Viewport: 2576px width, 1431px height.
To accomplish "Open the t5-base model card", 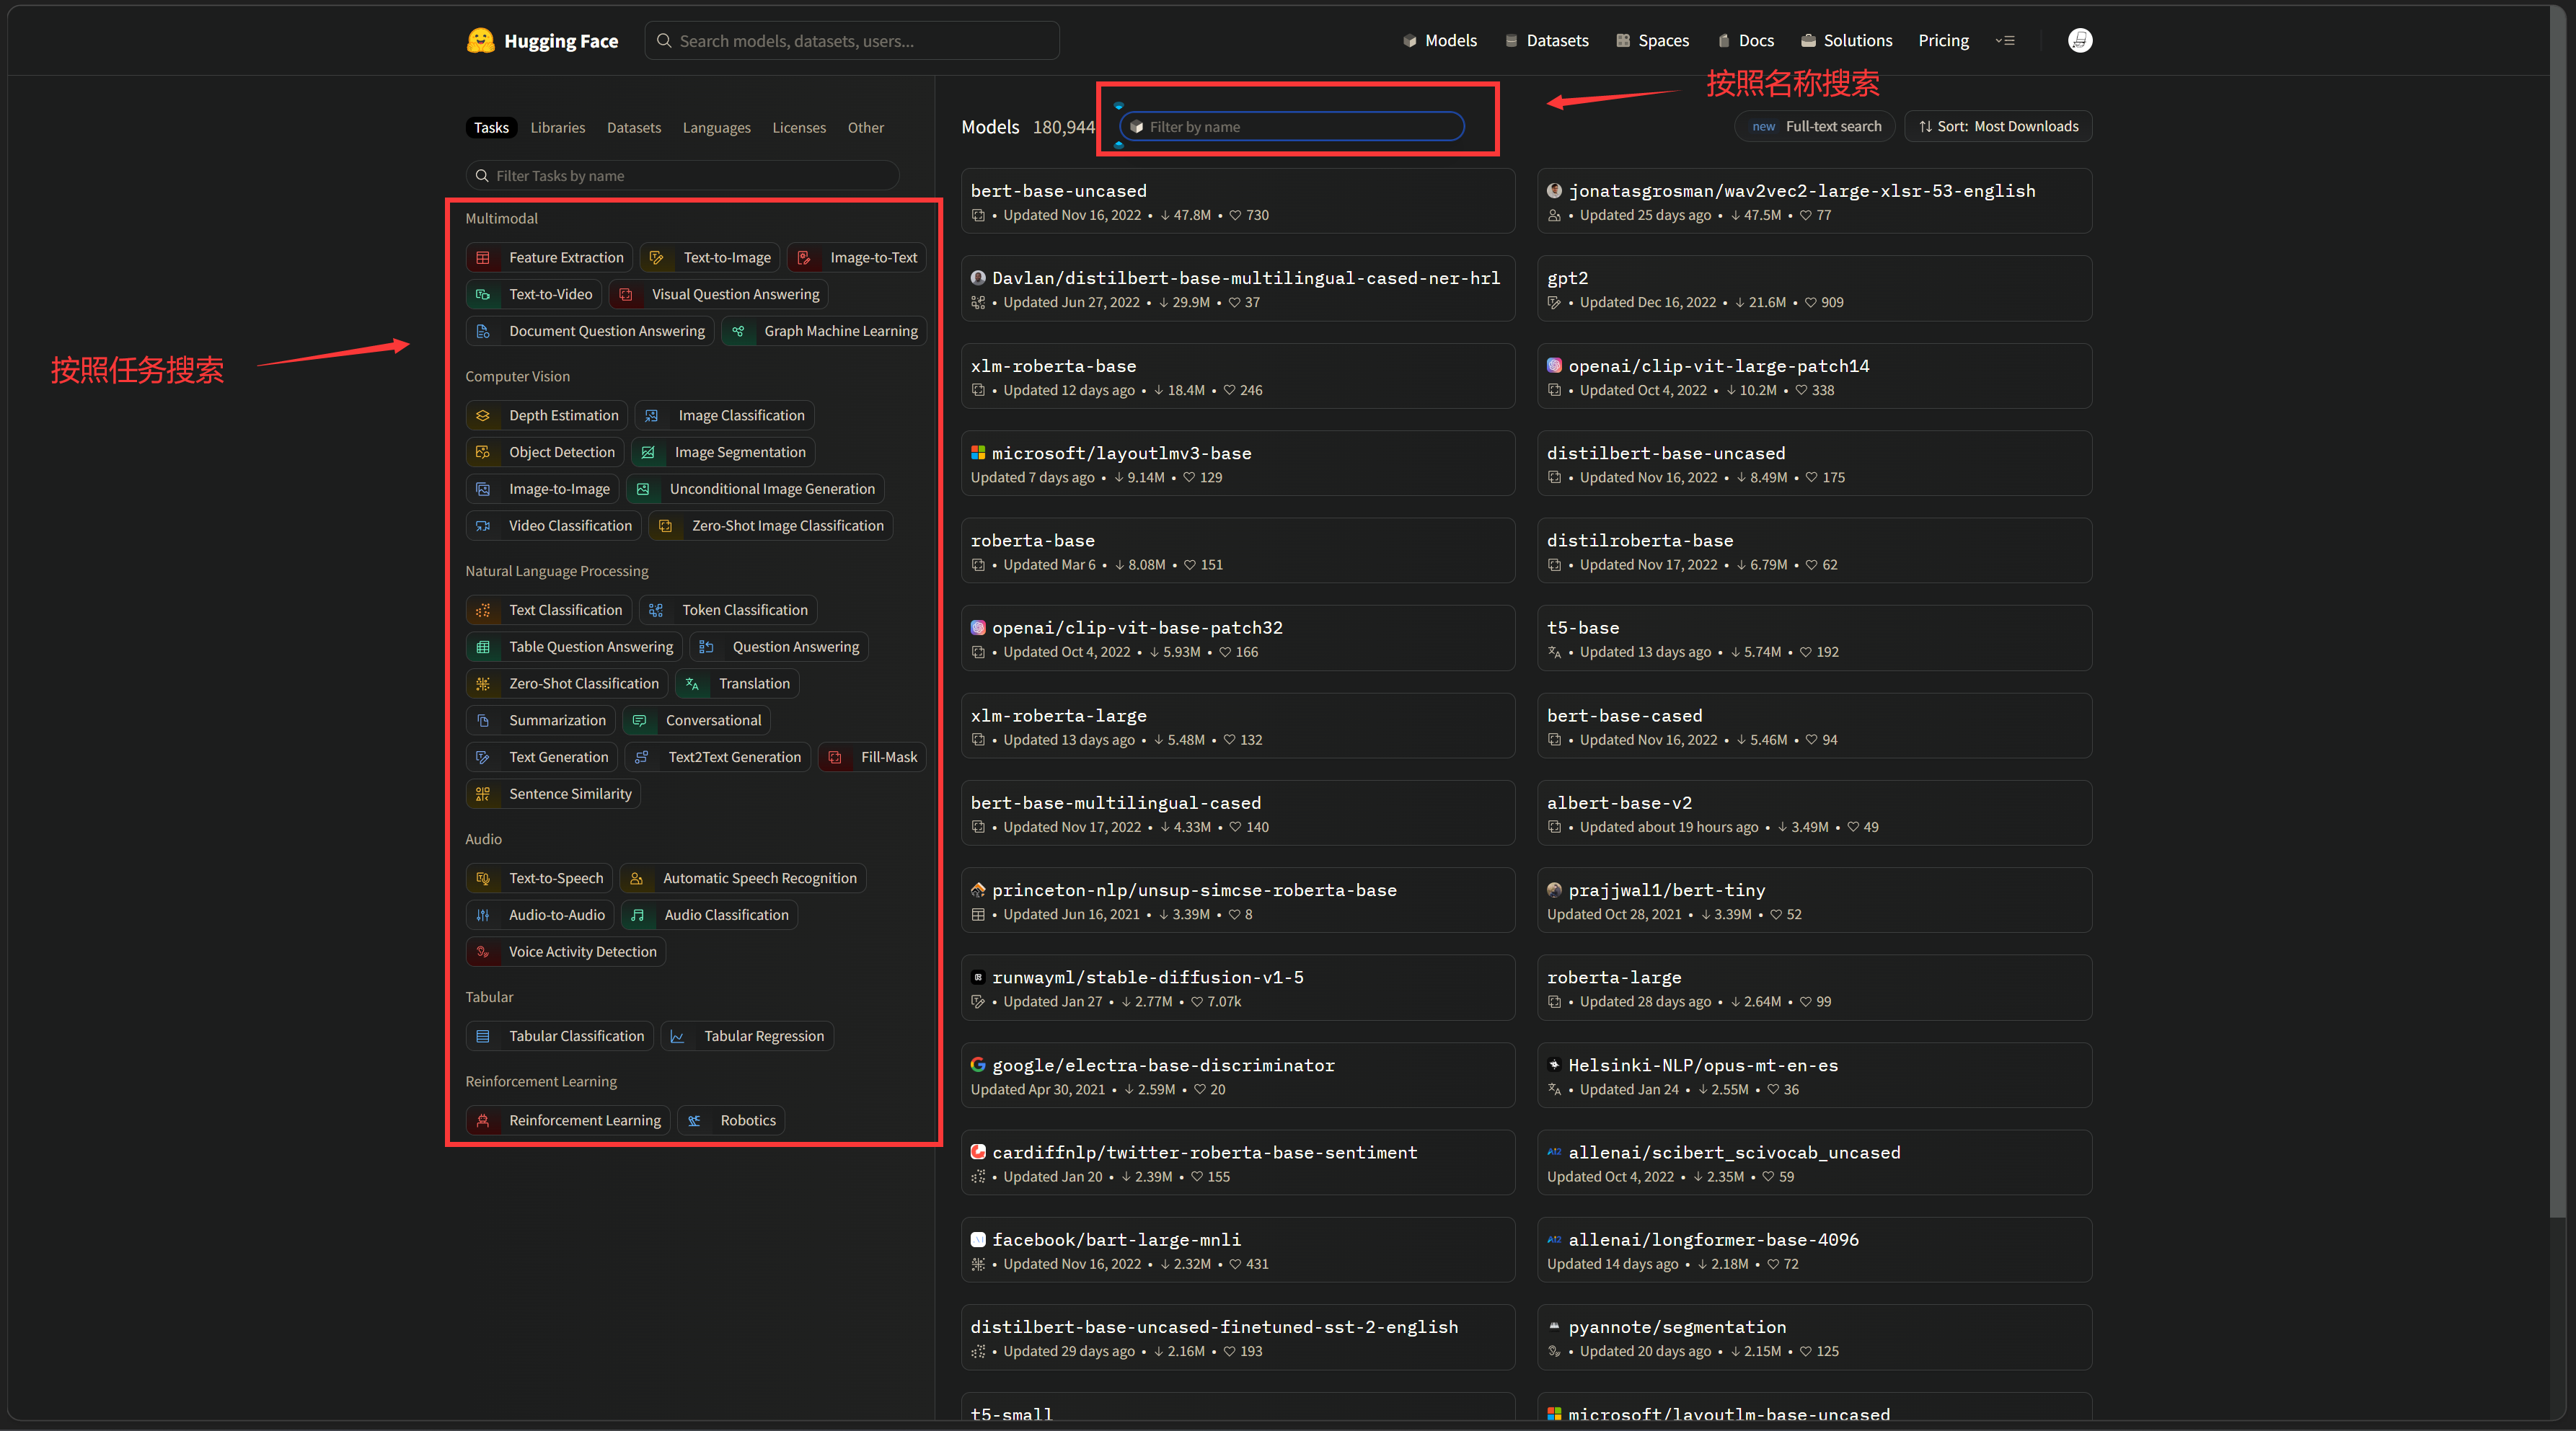I will click(x=1814, y=639).
